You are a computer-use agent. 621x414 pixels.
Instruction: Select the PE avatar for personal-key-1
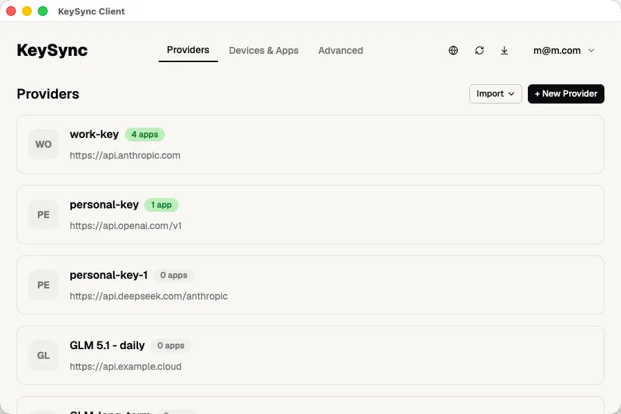43,285
